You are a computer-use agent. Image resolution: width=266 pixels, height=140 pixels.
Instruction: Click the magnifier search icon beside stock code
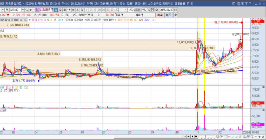tap(27, 10)
